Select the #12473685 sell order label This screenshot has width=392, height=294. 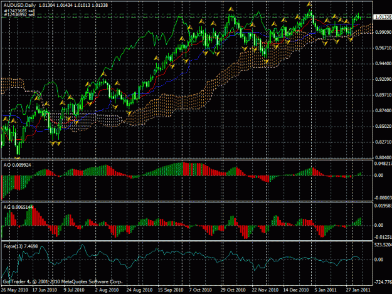[x=19, y=11]
